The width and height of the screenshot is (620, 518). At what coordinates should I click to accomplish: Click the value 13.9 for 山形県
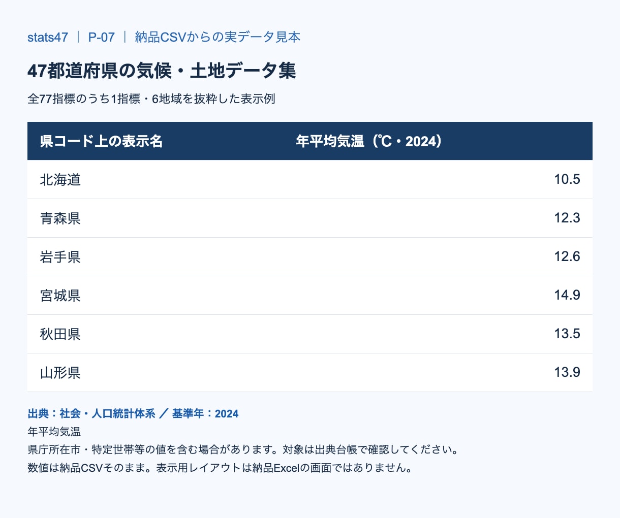(567, 372)
